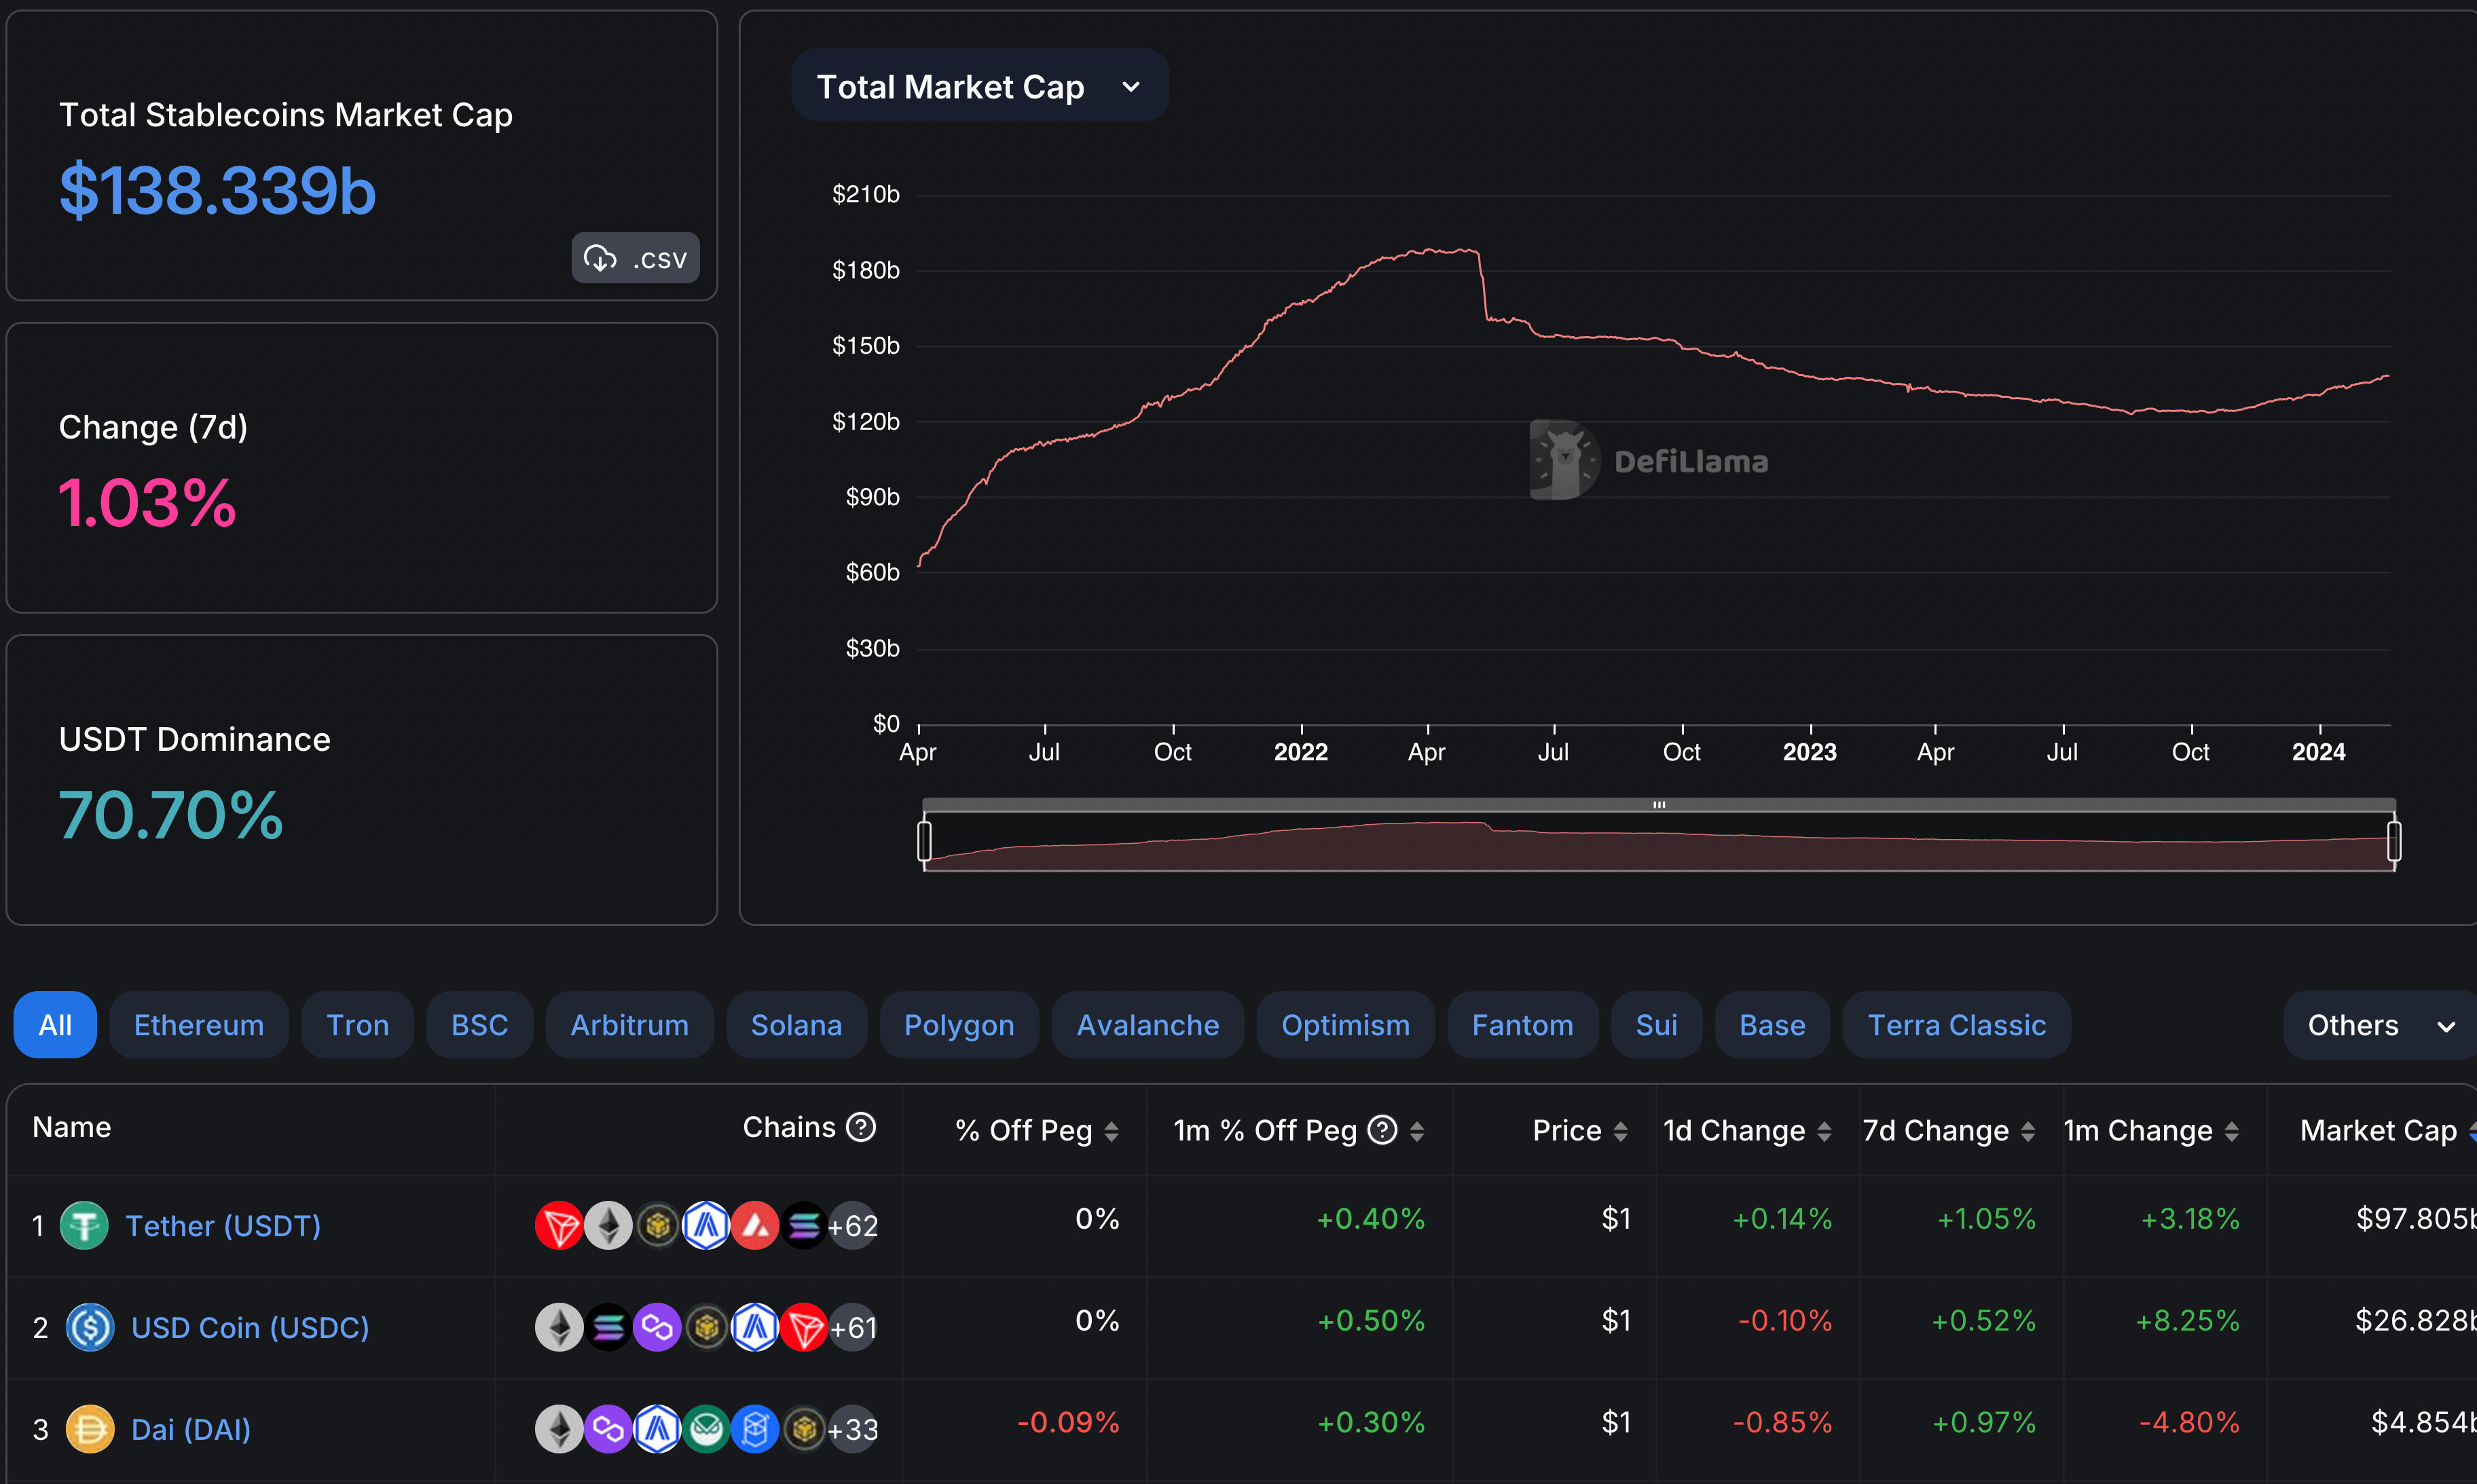Screen dimensions: 2477x1484
Task: Click the 1m % Off Peg help icon
Action: [x=1382, y=1130]
